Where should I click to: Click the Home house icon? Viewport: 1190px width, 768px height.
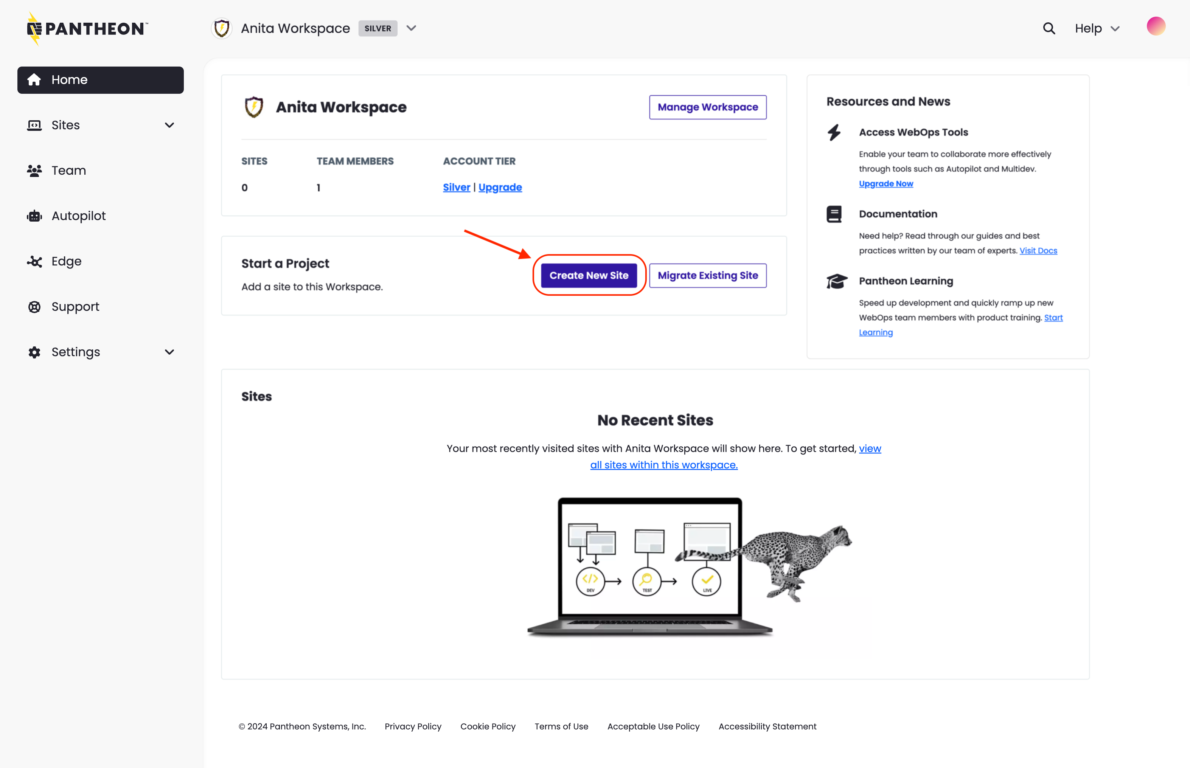pos(34,79)
